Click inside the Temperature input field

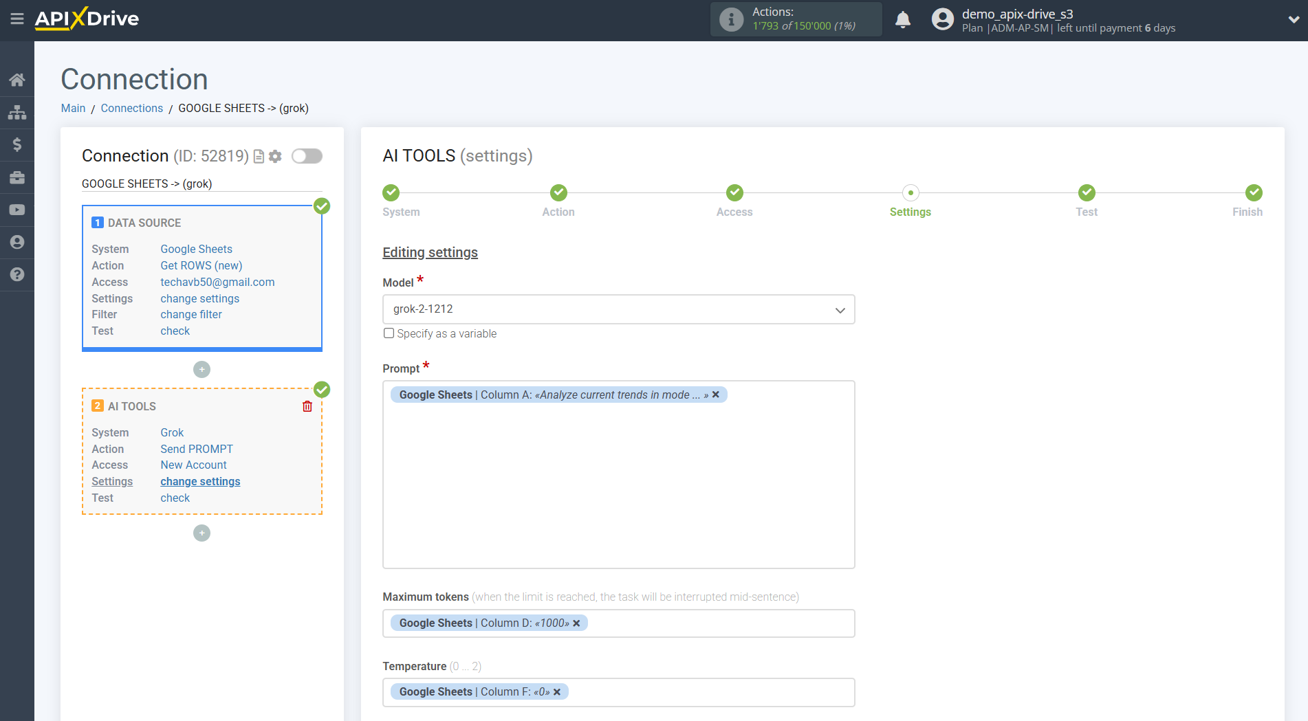click(708, 692)
